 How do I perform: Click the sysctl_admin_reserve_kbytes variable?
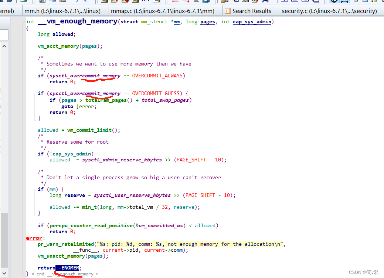[x=122, y=160]
